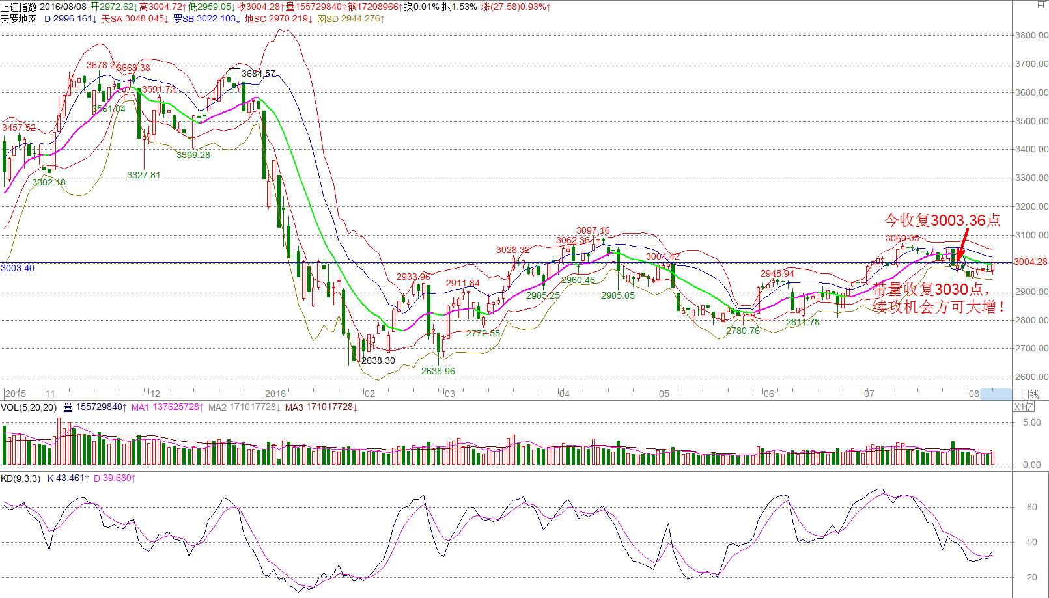
Task: Click month 03 on the time axis
Action: pos(449,394)
